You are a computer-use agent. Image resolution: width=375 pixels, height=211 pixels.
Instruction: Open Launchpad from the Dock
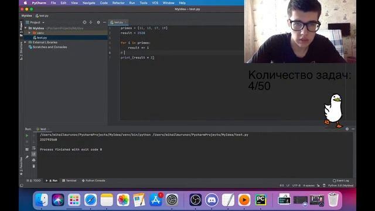pos(74,199)
